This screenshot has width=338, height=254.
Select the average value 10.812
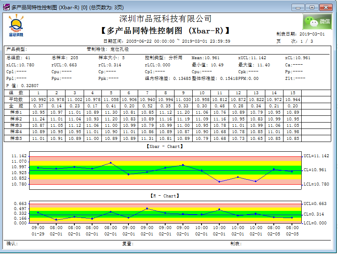click(220, 100)
